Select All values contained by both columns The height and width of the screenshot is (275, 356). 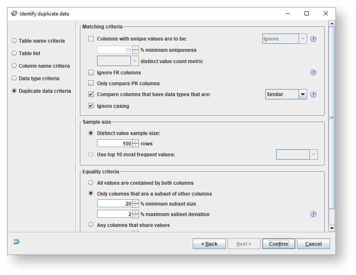coord(91,183)
